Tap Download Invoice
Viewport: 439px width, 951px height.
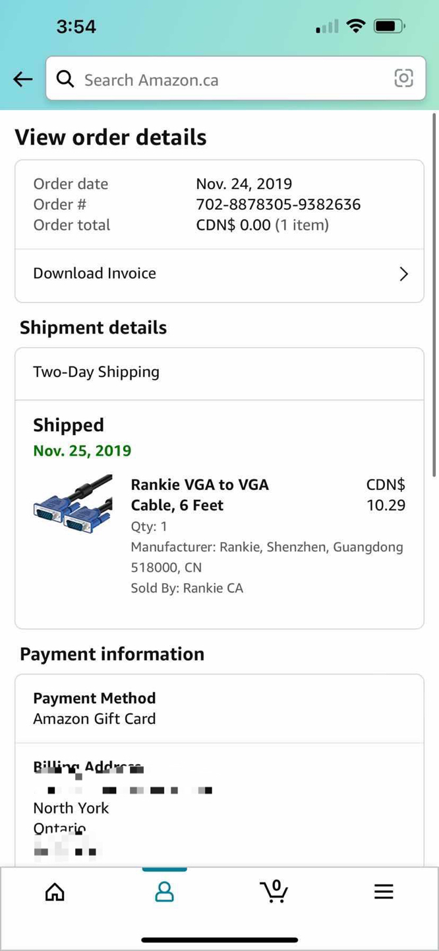point(94,273)
